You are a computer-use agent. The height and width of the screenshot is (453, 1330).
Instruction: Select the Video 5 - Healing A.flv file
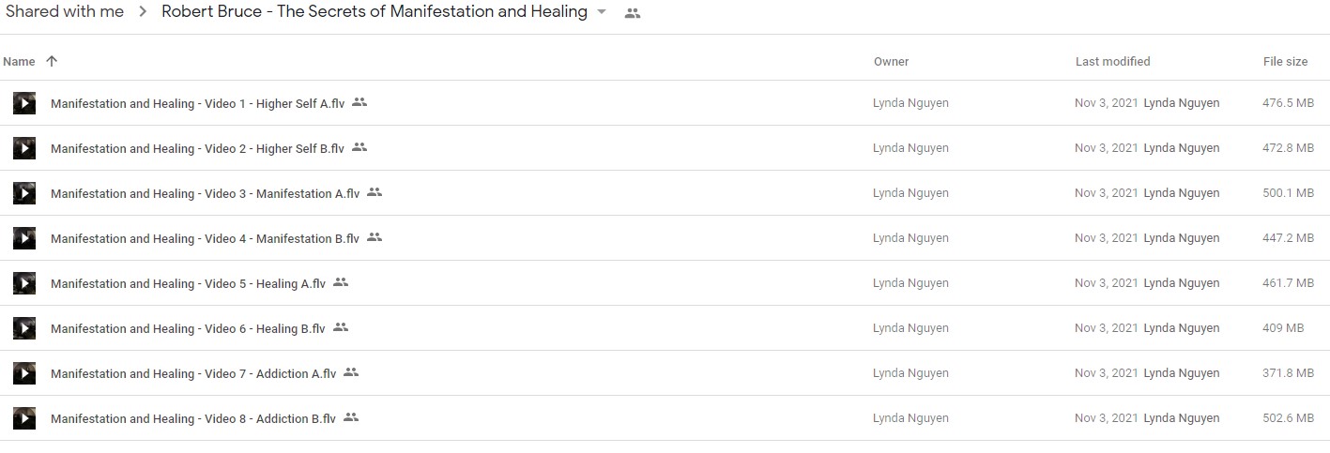click(x=665, y=283)
